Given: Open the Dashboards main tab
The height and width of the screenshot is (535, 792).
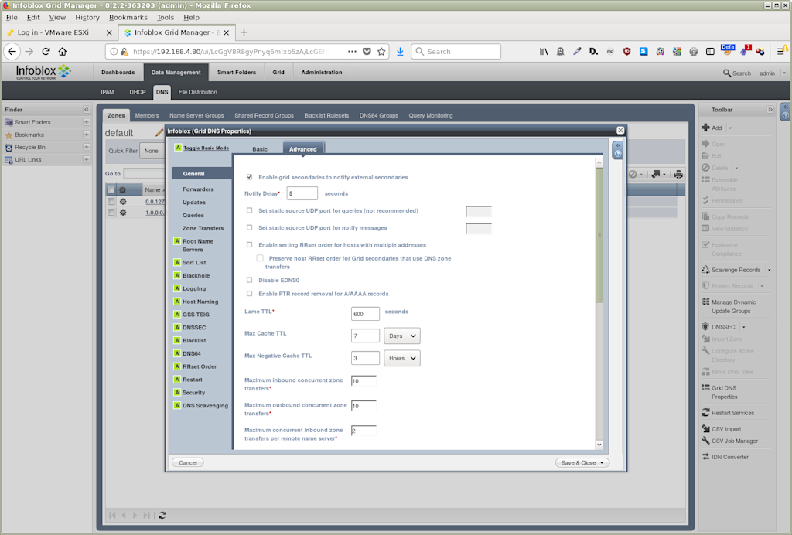Looking at the screenshot, I should coord(118,72).
